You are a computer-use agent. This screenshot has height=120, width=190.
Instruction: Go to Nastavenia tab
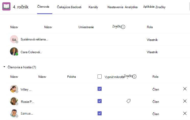[x=115, y=7]
